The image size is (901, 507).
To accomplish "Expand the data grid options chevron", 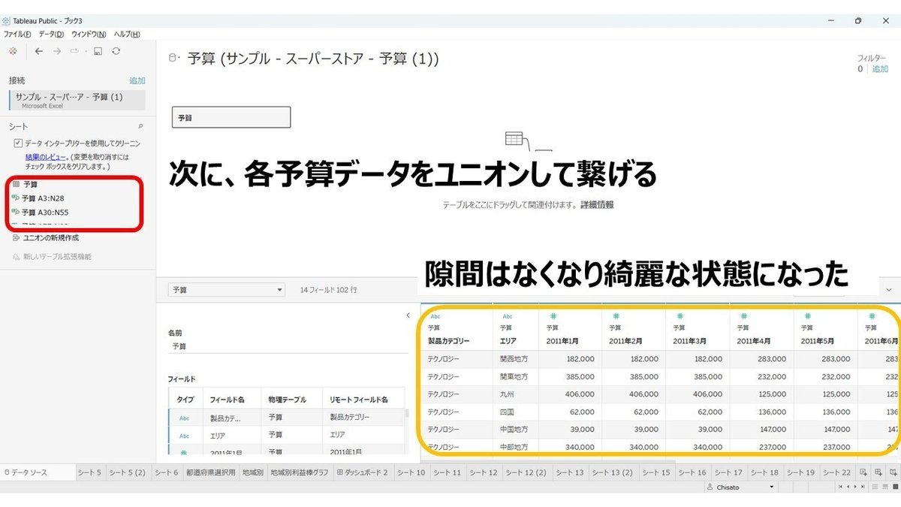I will [x=890, y=289].
